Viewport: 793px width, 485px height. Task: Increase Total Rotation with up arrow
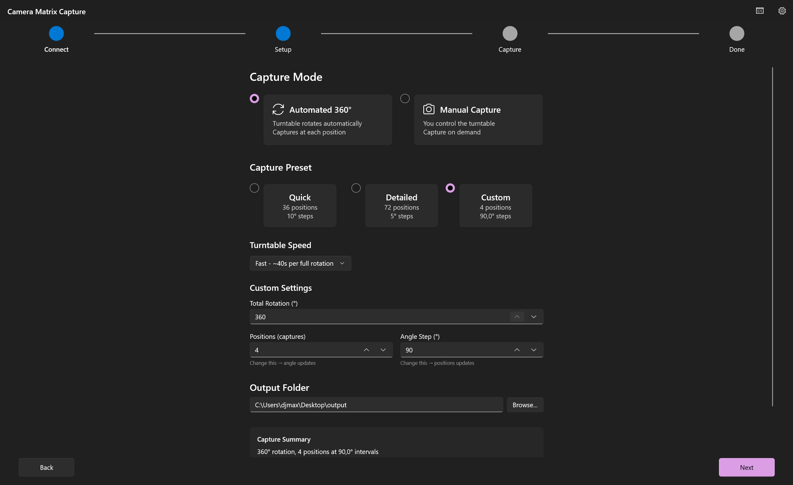pyautogui.click(x=517, y=317)
